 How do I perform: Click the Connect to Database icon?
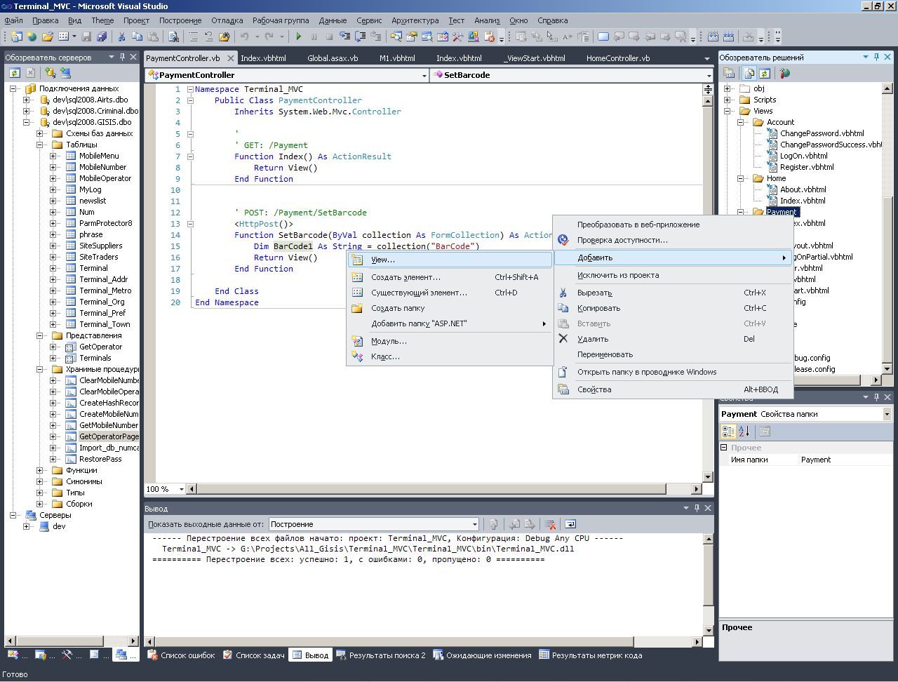50,72
